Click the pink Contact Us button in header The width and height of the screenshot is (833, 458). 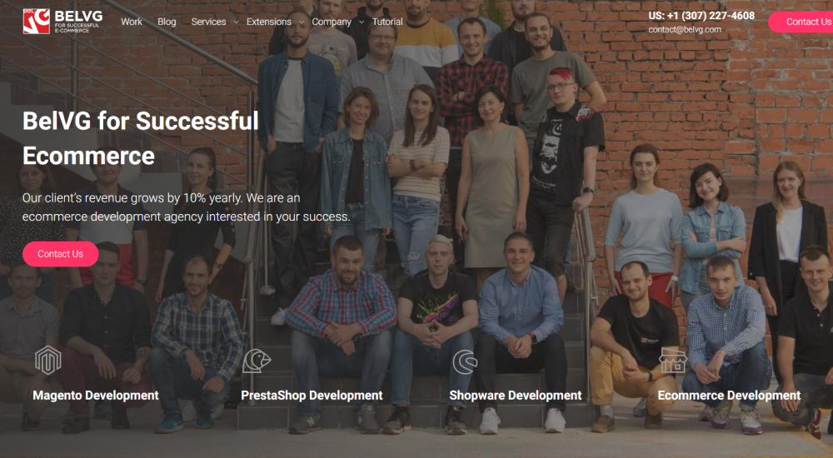pyautogui.click(x=801, y=22)
